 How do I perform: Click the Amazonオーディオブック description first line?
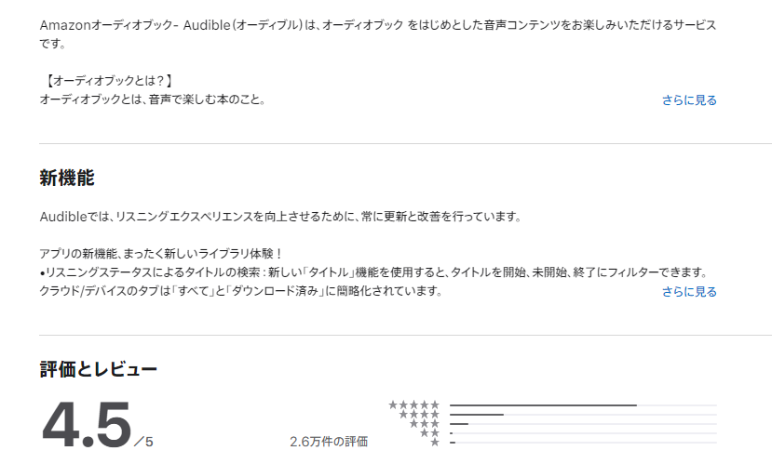pos(378,25)
